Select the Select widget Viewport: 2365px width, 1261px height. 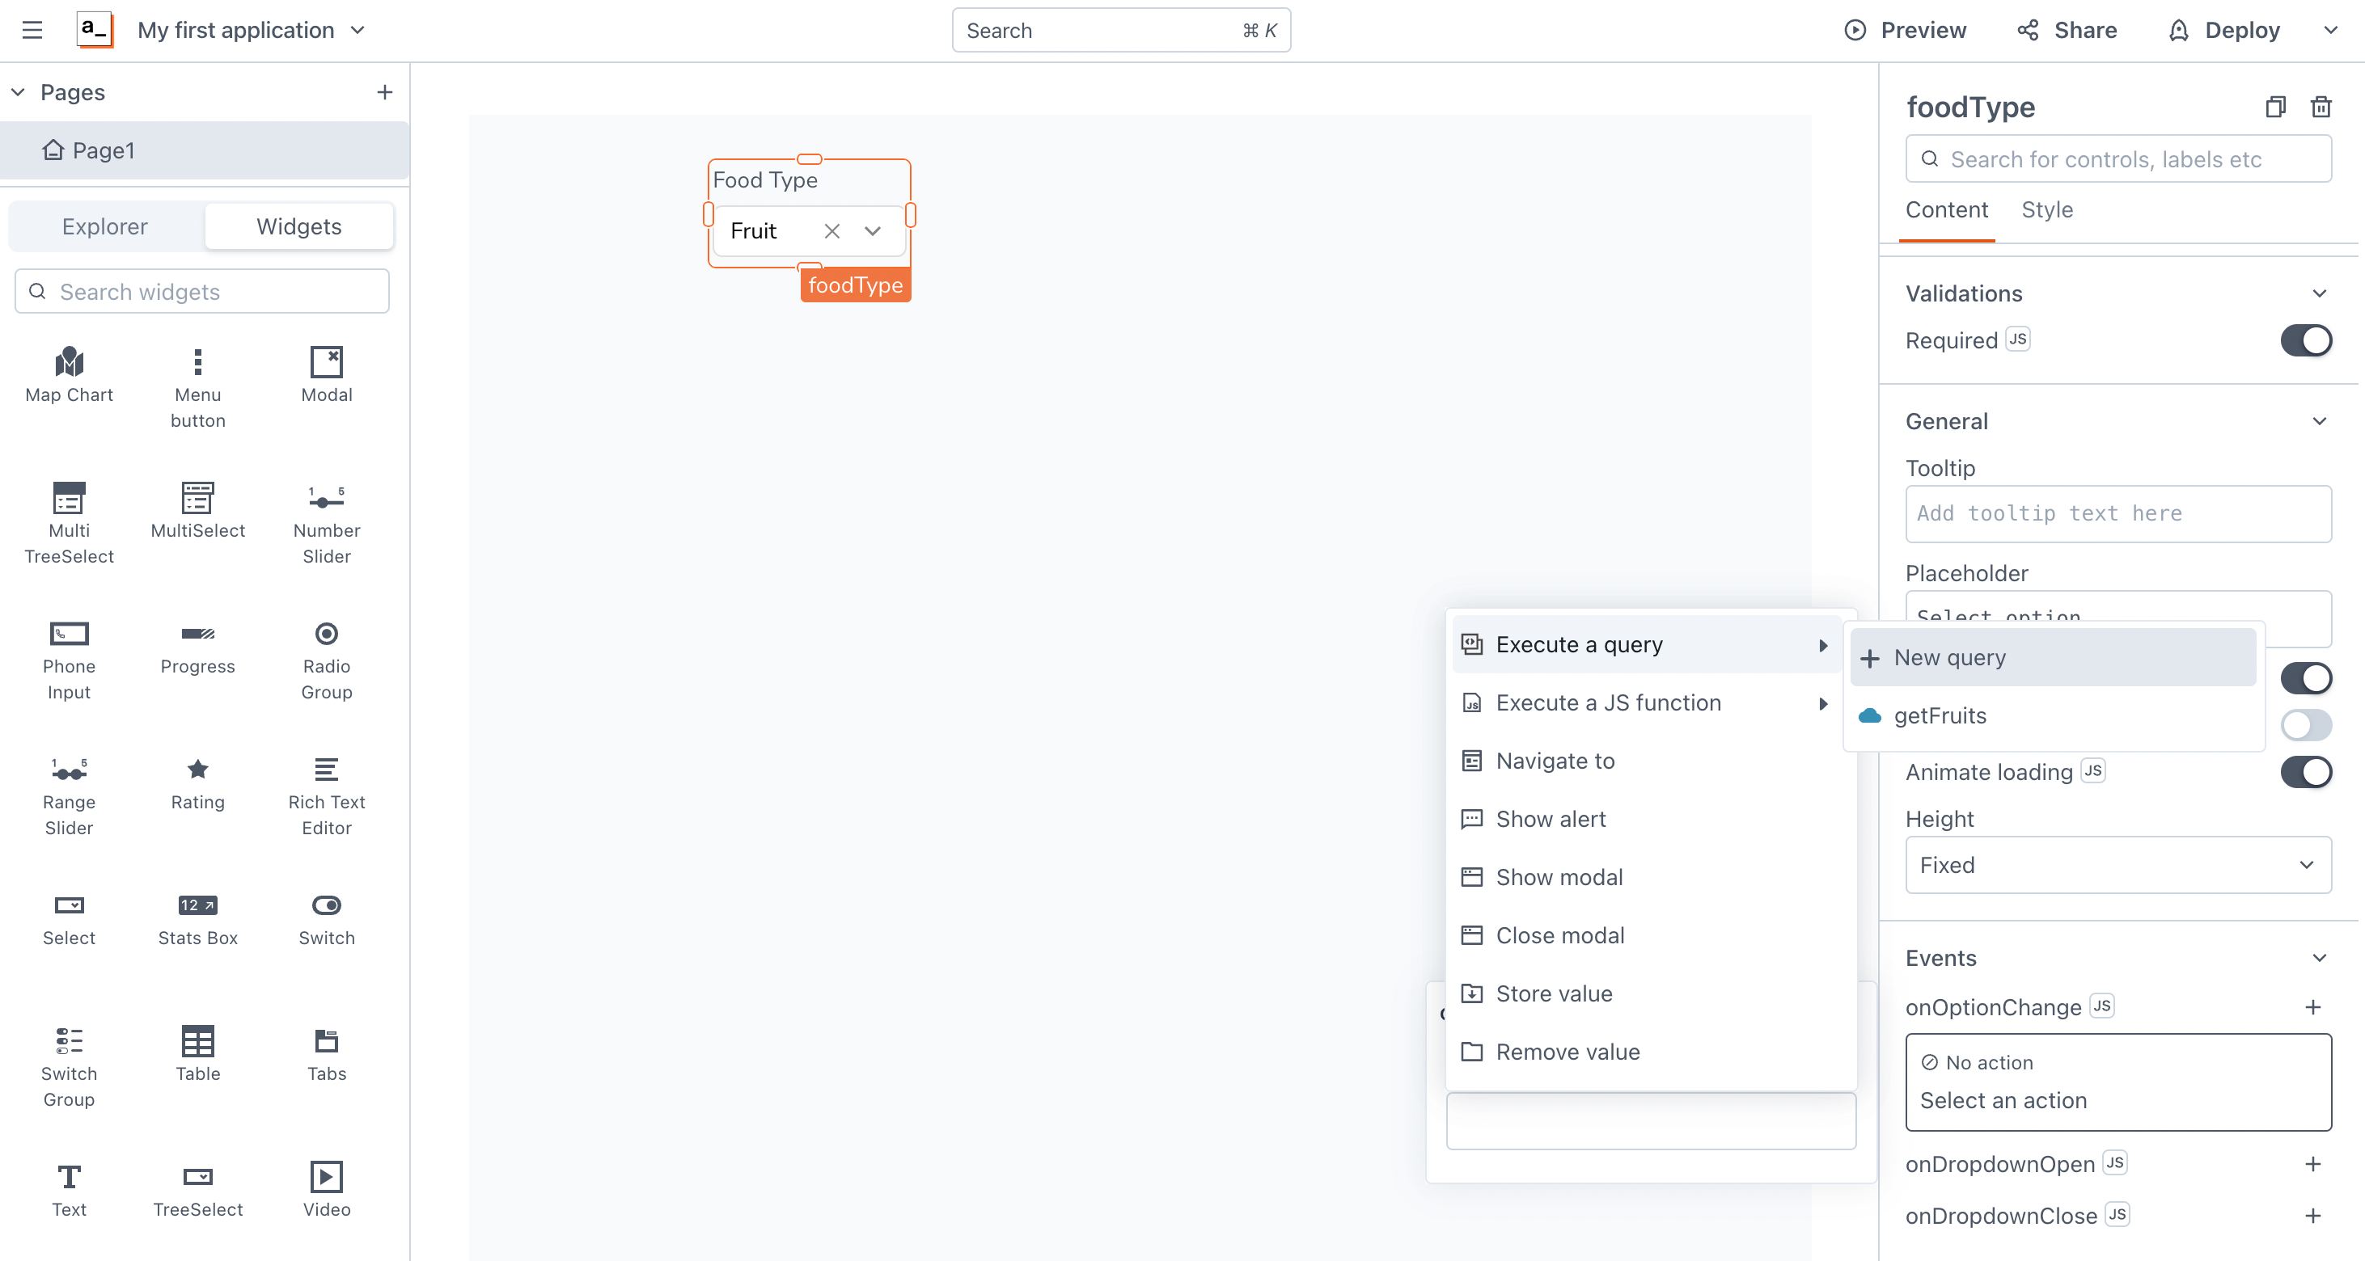point(69,919)
